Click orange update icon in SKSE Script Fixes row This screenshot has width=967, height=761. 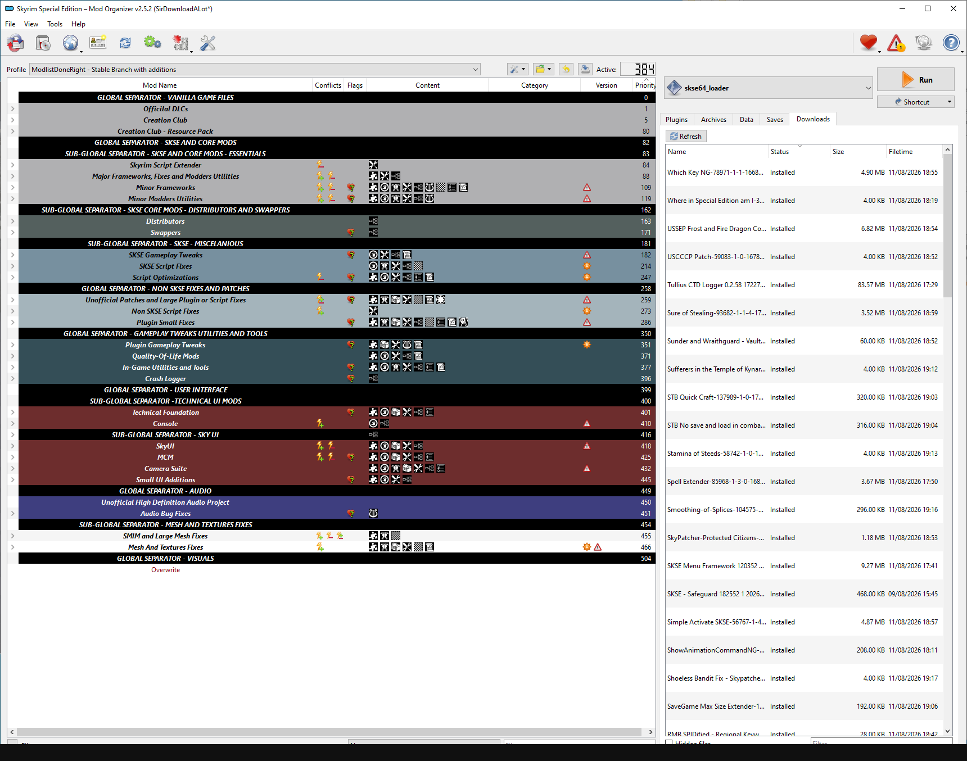(x=587, y=266)
